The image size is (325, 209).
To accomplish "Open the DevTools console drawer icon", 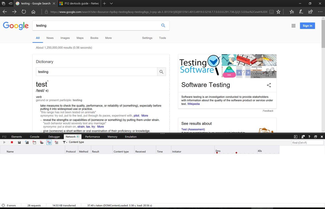I will click(296, 137).
